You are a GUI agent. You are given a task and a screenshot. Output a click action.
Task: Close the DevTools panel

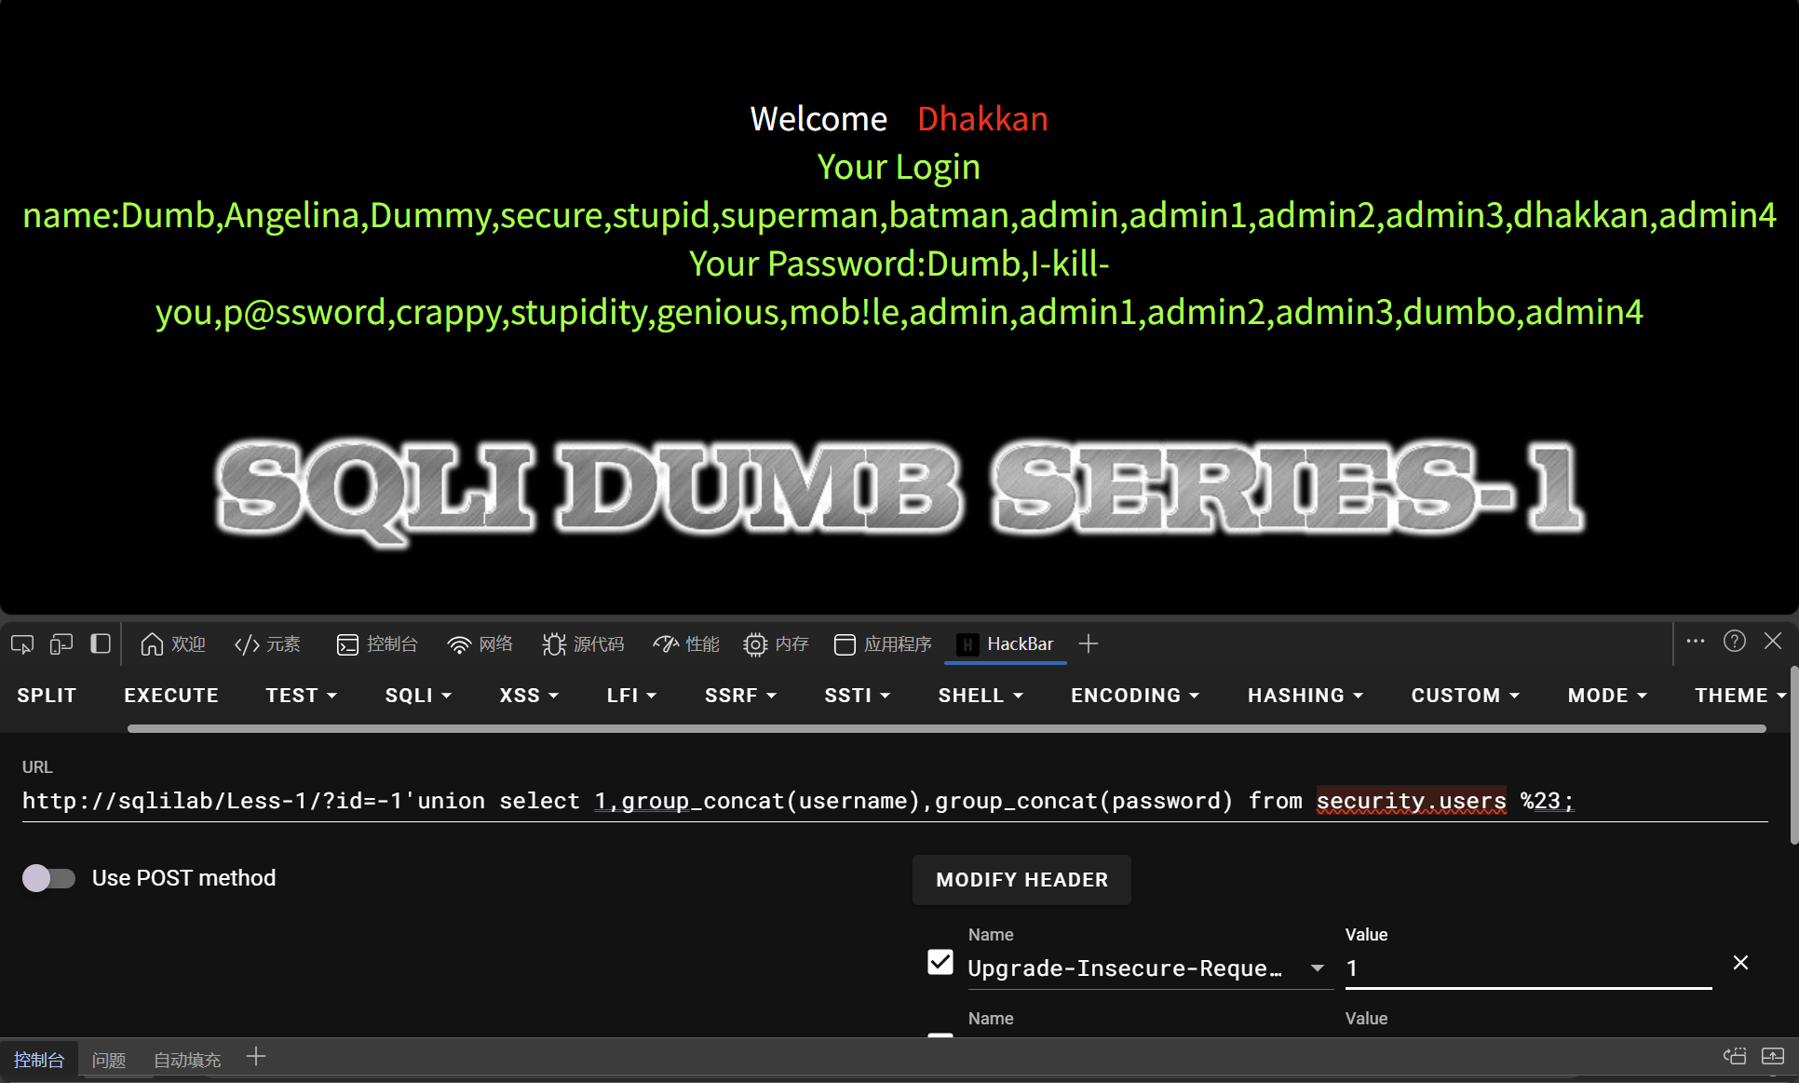tap(1773, 642)
